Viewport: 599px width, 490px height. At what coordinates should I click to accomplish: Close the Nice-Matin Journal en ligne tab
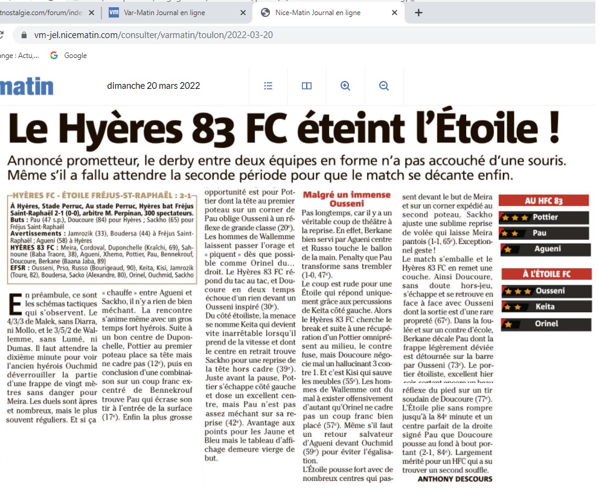[395, 13]
